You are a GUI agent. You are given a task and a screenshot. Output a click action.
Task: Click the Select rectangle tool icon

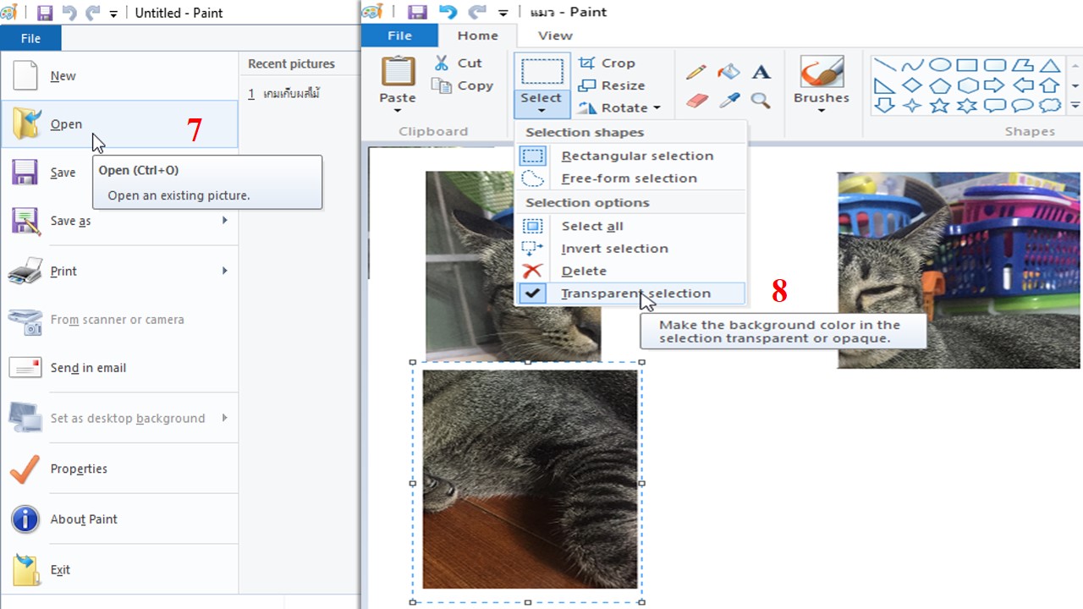tap(541, 71)
